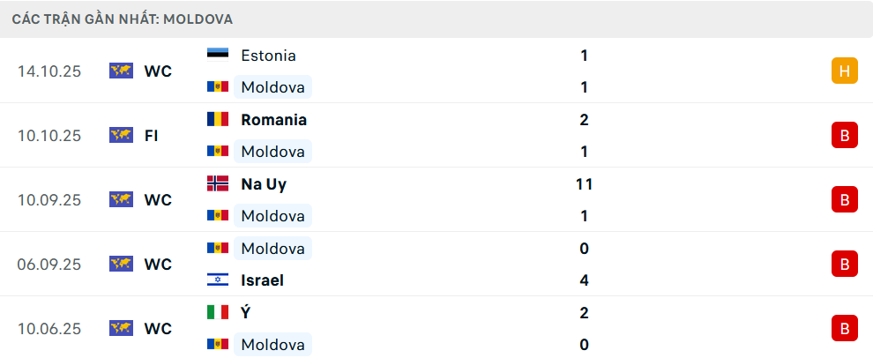Click the red B badge for Romania match

click(844, 135)
